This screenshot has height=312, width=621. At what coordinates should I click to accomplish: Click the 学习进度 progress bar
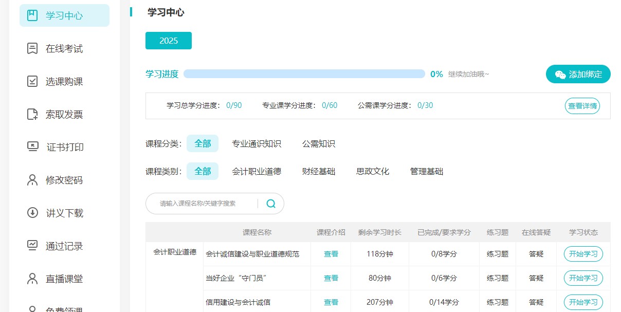303,74
